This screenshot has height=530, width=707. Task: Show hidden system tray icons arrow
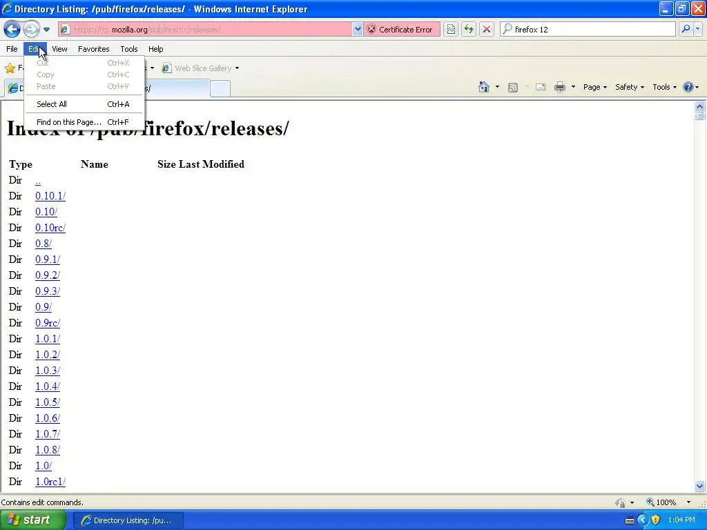pyautogui.click(x=643, y=520)
